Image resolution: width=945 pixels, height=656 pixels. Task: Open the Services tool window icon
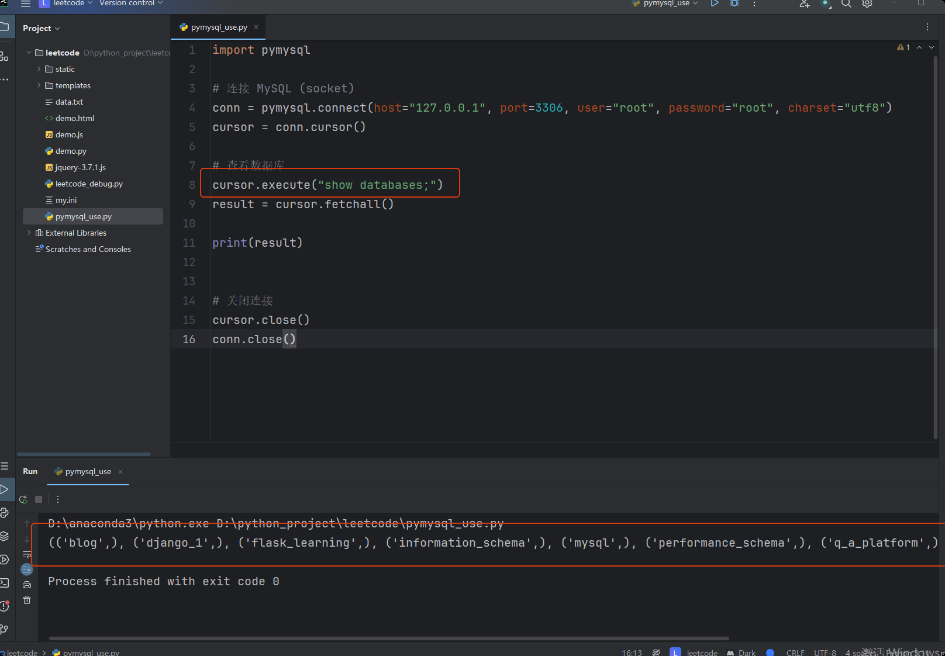coord(5,560)
